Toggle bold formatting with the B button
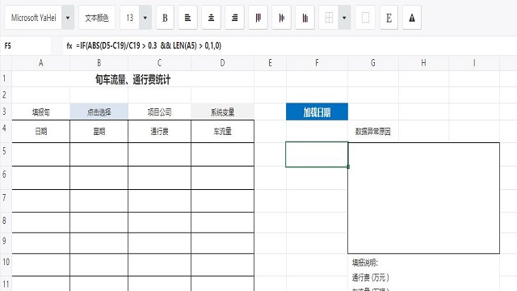517x291 pixels. (165, 18)
